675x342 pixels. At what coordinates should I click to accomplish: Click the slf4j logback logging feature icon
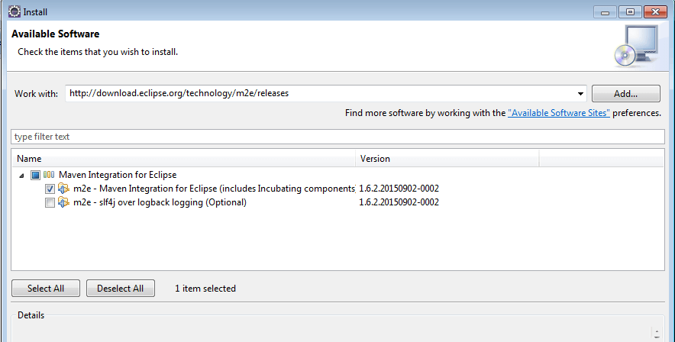click(x=64, y=202)
